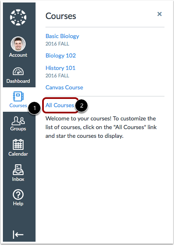Open the Dashboard speedometer icon

18,71
